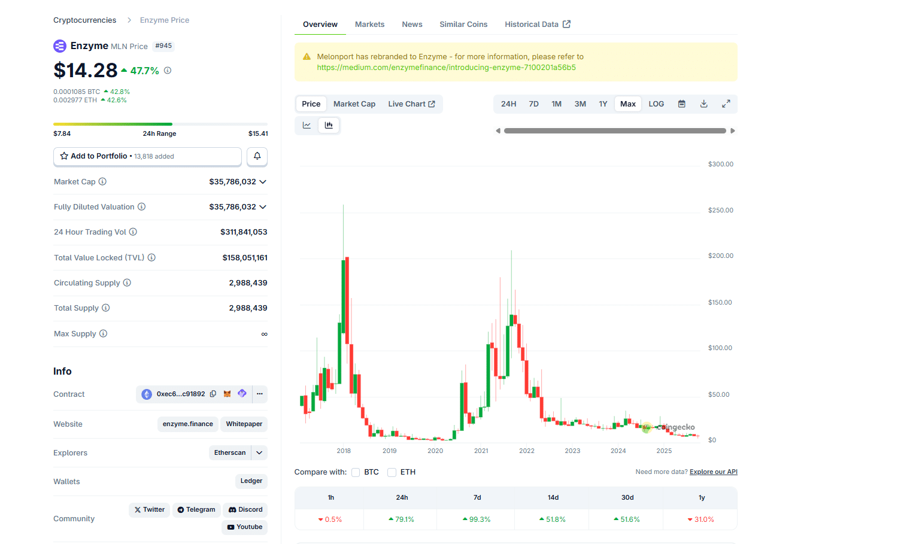The width and height of the screenshot is (922, 544).
Task: Open the calendar date range picker on the chart
Action: (681, 104)
